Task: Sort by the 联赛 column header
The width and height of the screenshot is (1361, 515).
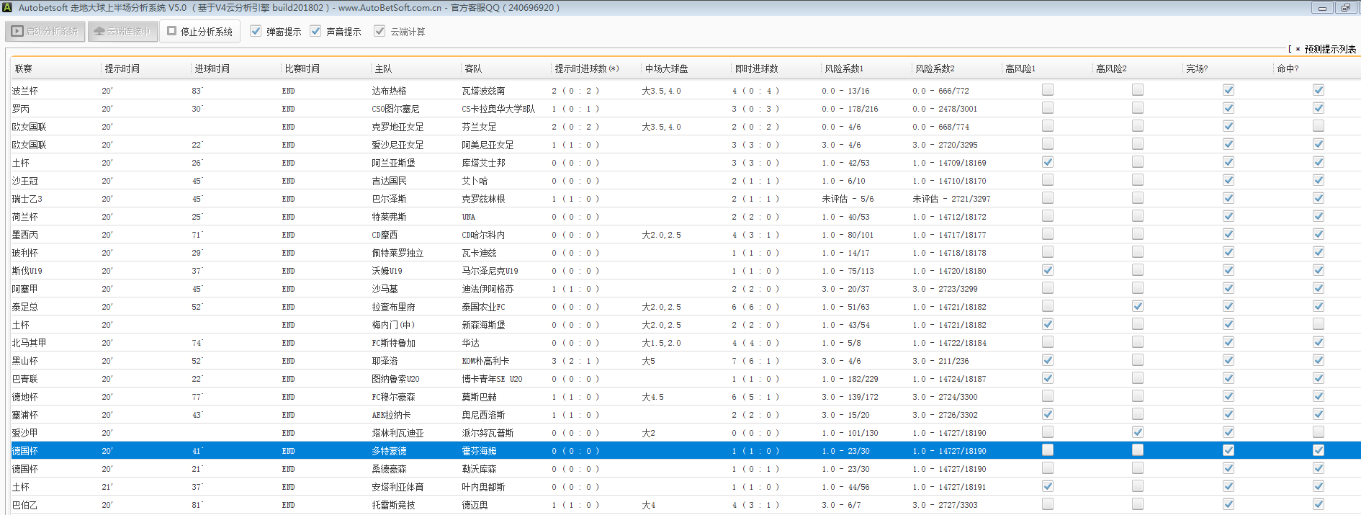Action: point(24,68)
